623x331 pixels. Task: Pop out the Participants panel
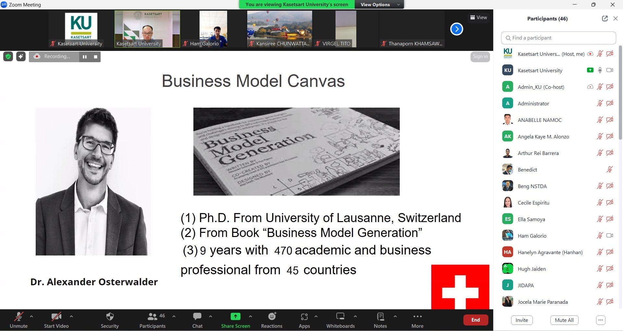point(605,18)
